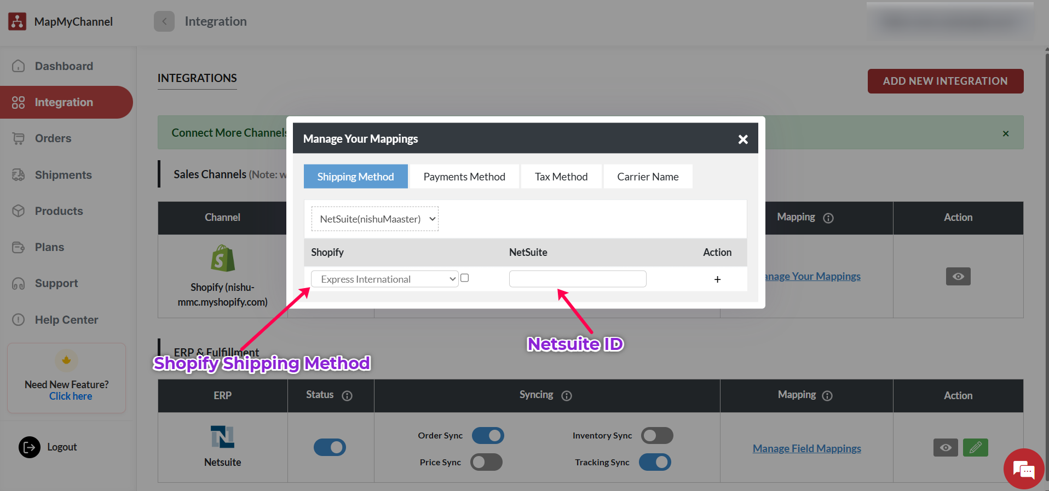This screenshot has width=1049, height=491.
Task: Open the Manage Field Mappings link
Action: [x=806, y=449]
